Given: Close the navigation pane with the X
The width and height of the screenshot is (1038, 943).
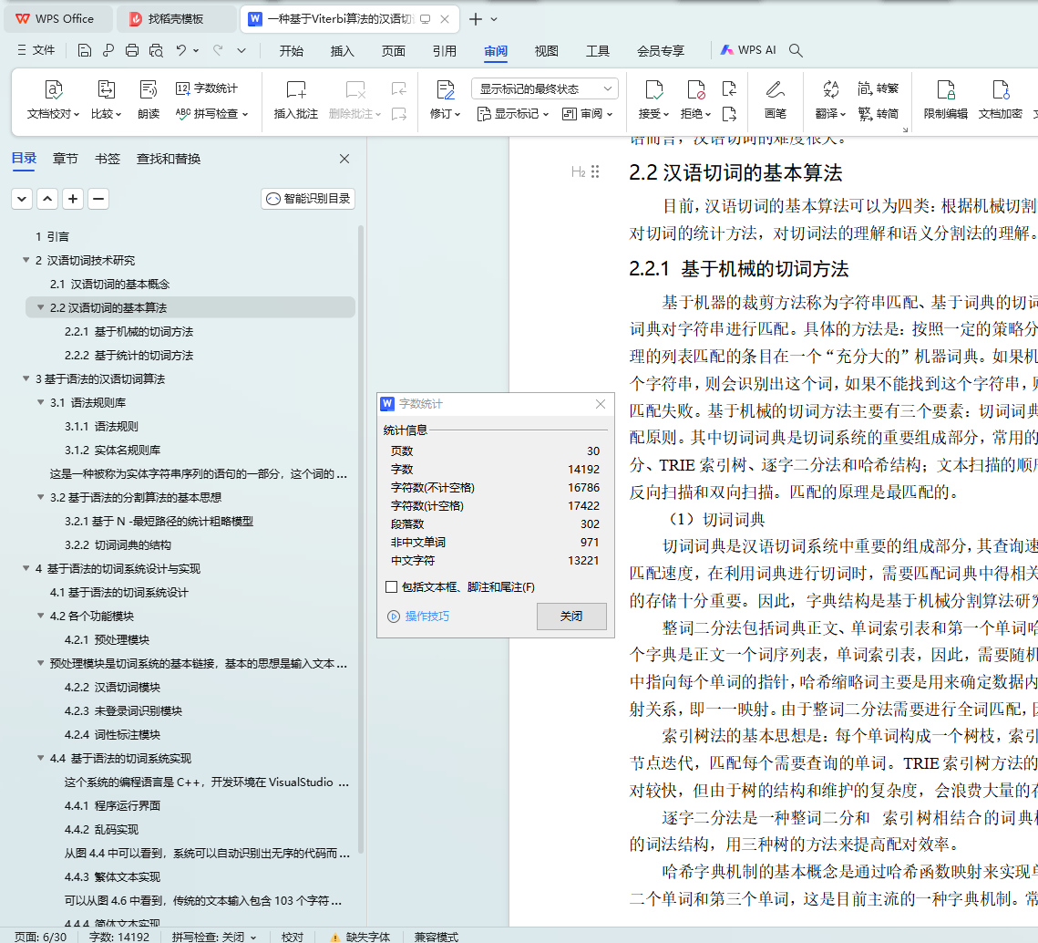Looking at the screenshot, I should (x=344, y=159).
